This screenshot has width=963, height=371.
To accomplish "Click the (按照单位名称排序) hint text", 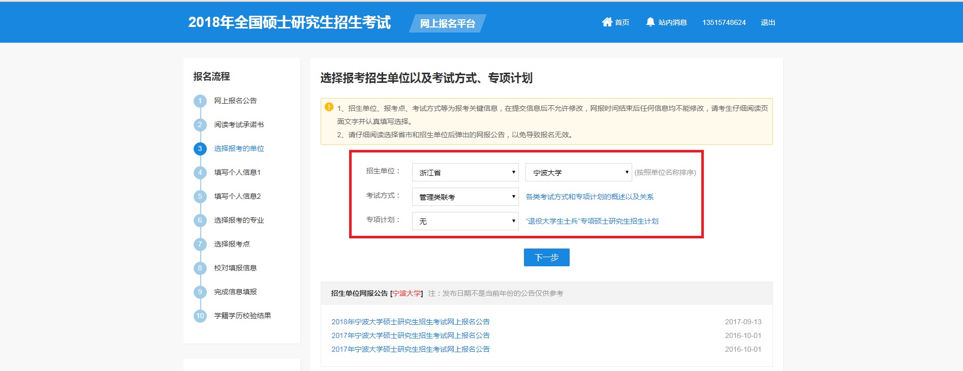I will pyautogui.click(x=665, y=172).
